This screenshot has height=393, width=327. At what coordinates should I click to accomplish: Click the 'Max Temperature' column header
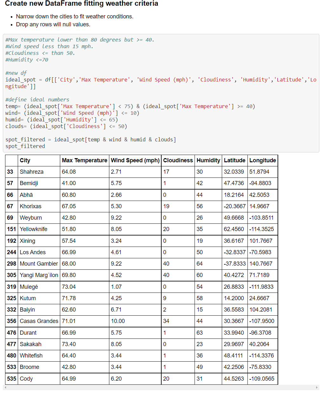(x=84, y=160)
